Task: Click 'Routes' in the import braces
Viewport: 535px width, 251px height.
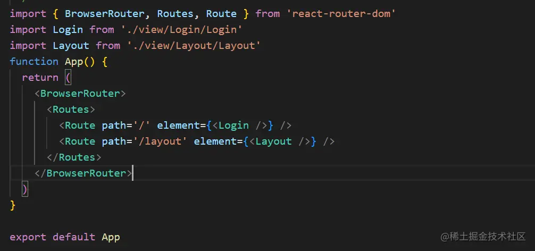Action: [x=175, y=14]
